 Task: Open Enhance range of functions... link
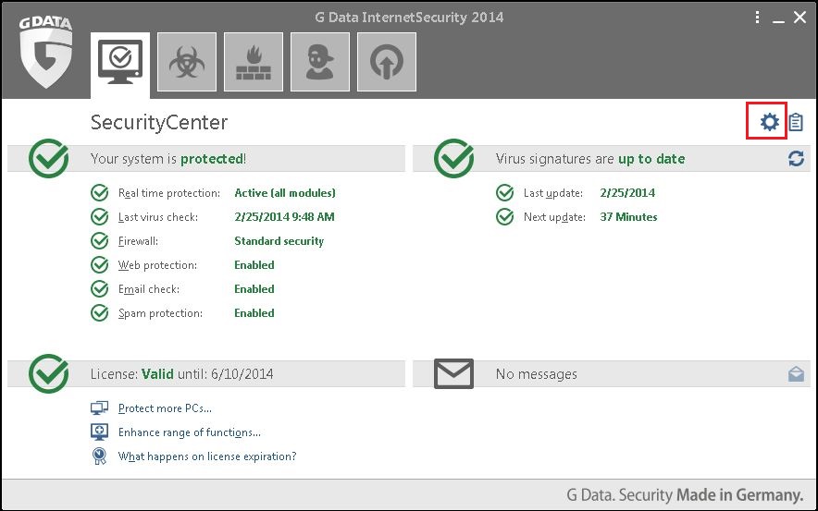point(190,432)
